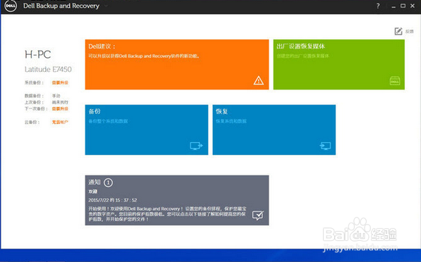
Task: Click the 备份整个系统和数据 subtitle
Action: tap(108, 121)
